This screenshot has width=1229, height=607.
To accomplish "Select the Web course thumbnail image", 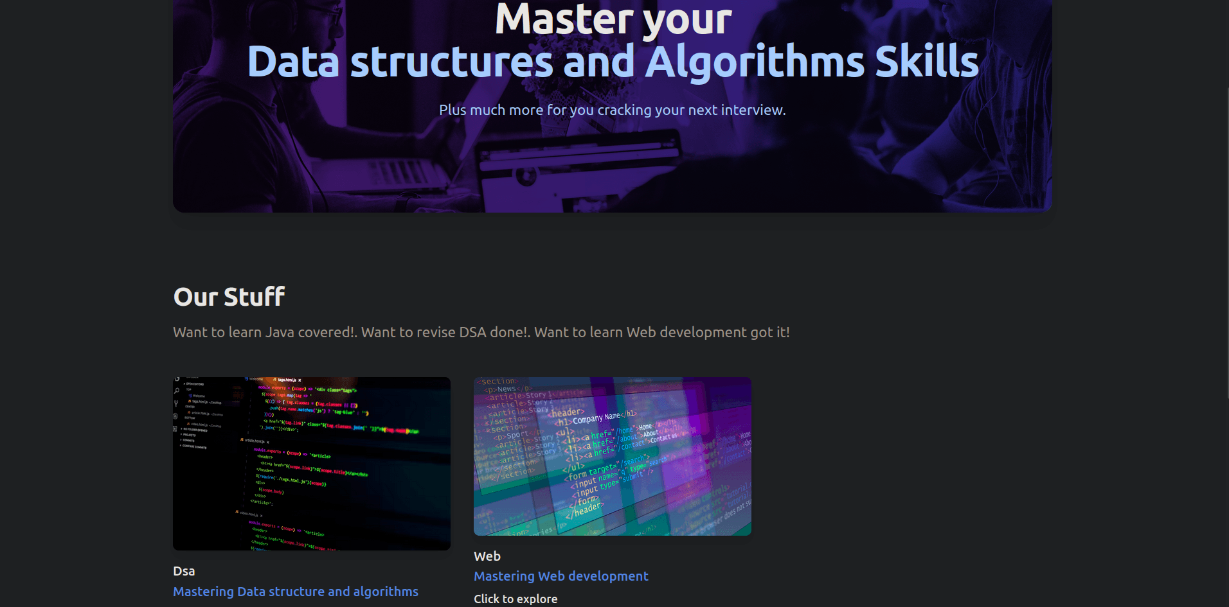I will (x=612, y=456).
